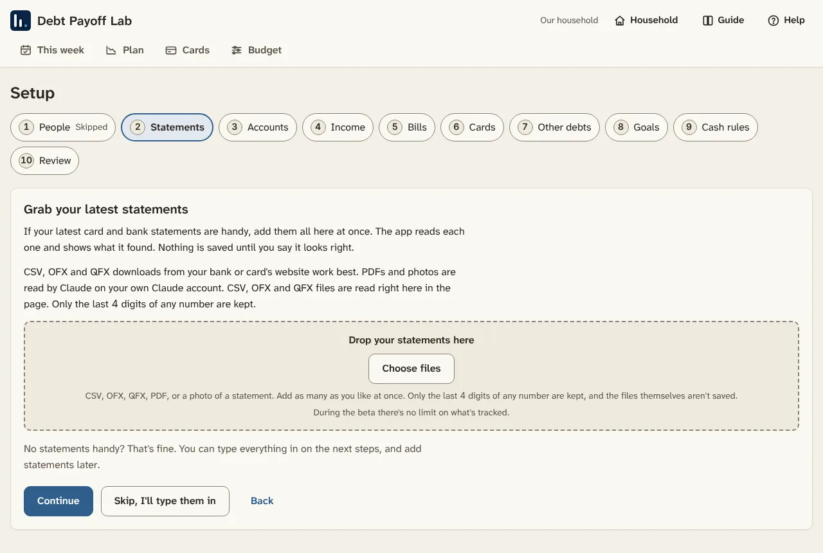
Task: Click the card icon beside Cards
Action: 171,50
